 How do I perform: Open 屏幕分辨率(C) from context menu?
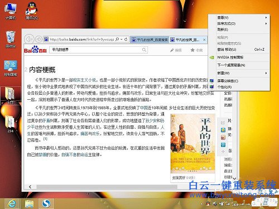click(x=239, y=81)
